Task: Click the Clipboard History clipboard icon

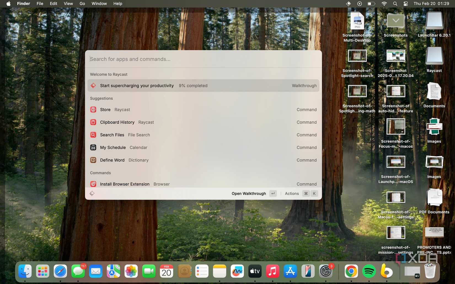Action: (93, 122)
